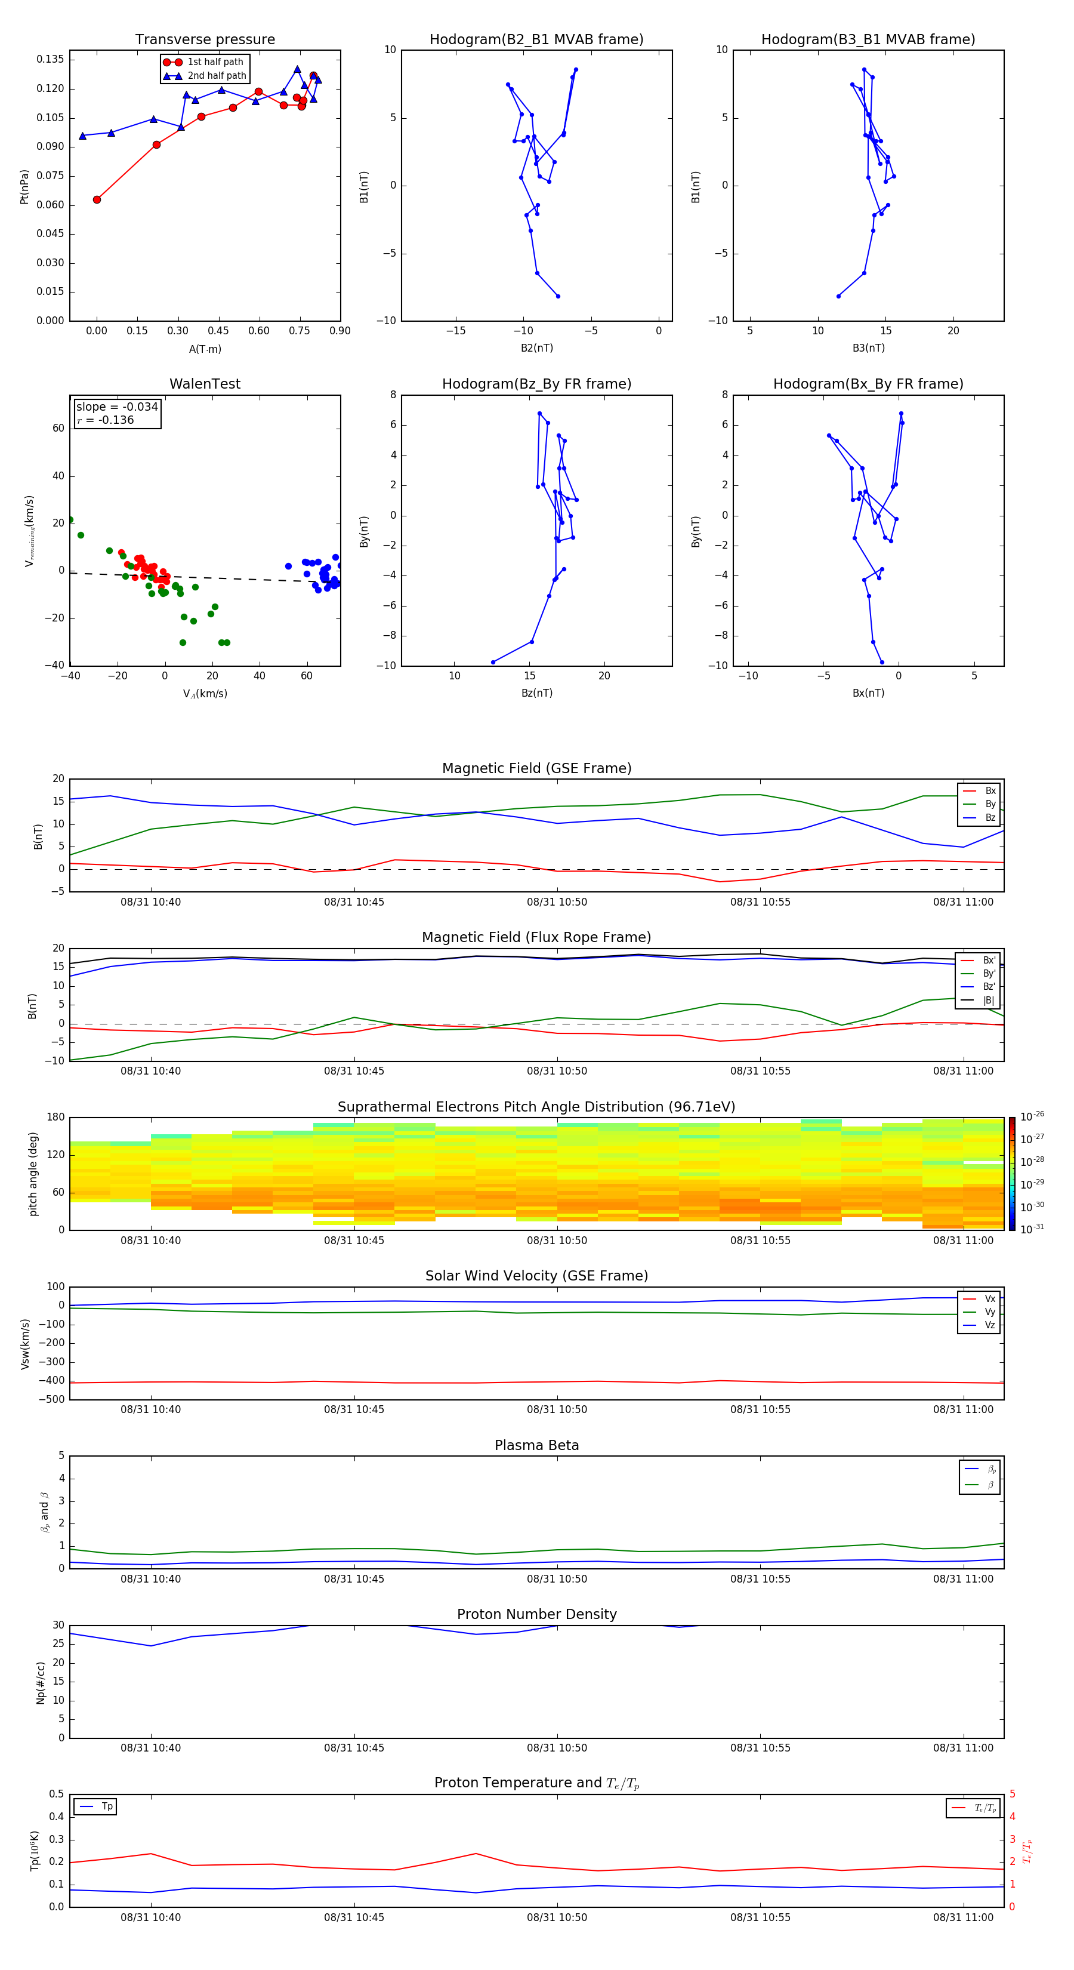
Task: Select the Bx legend entry in GSE magnetic field
Action: [979, 791]
